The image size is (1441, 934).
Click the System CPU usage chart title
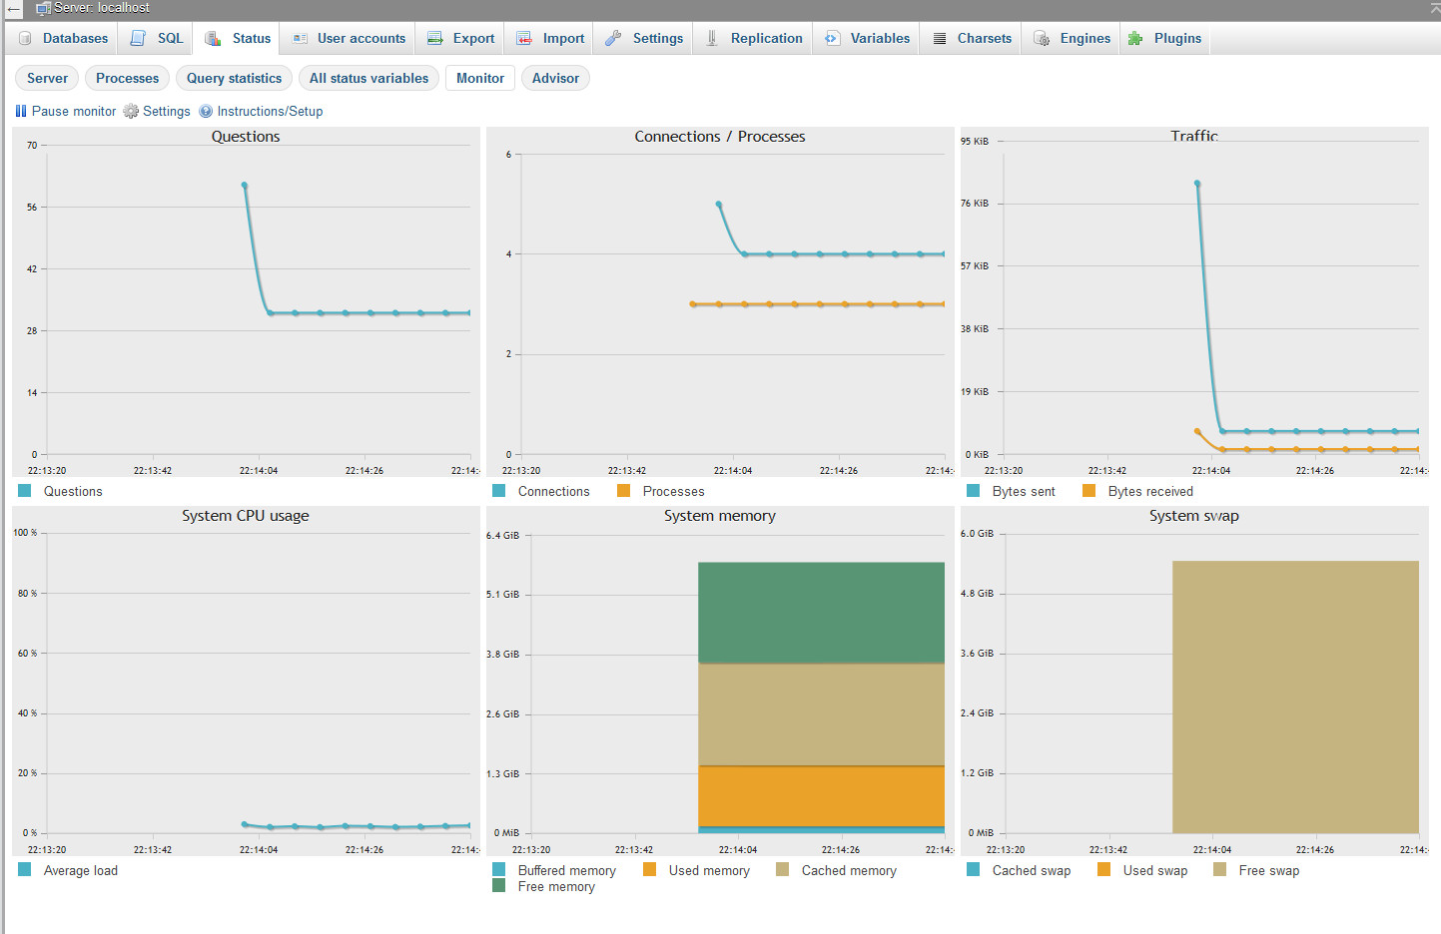(x=246, y=516)
